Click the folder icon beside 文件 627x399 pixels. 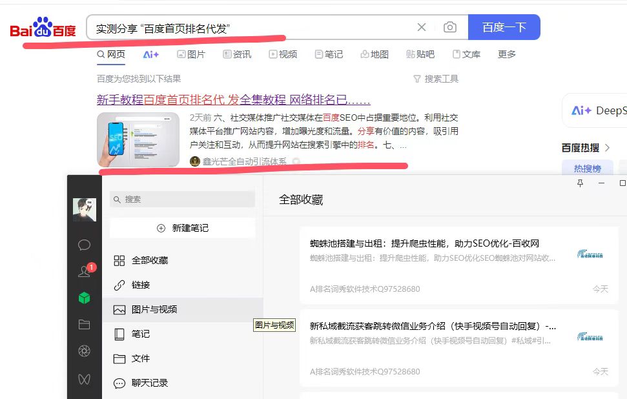(119, 358)
